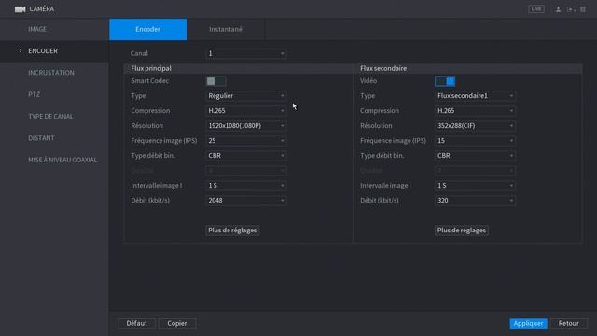
Task: Toggle the Smart Codec switch
Action: (215, 81)
